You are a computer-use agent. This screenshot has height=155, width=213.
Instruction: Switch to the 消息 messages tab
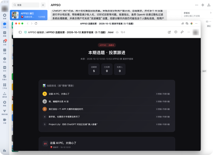point(5,25)
